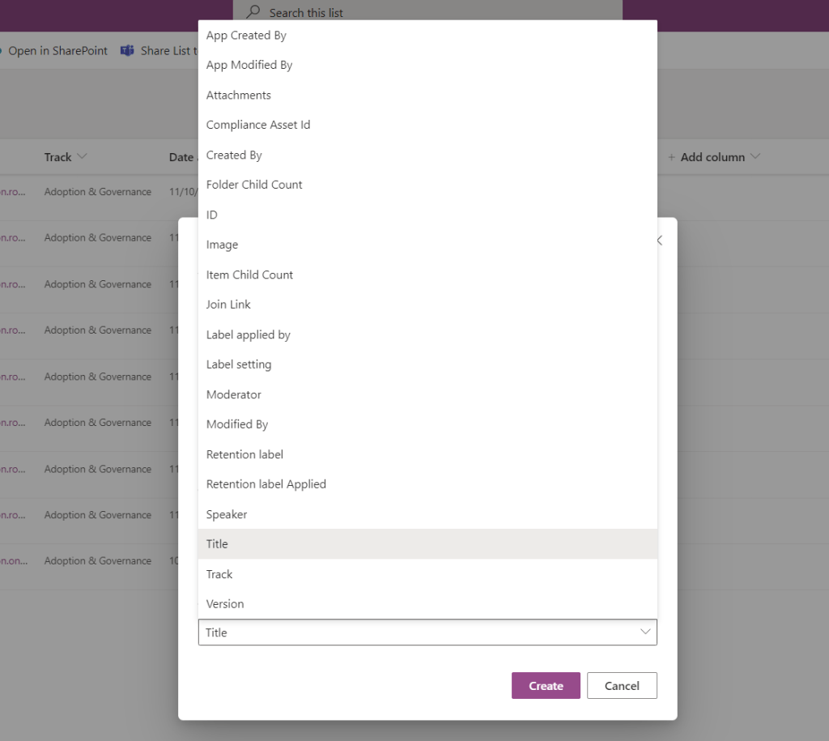
Task: Click the Cancel button
Action: [x=622, y=685]
